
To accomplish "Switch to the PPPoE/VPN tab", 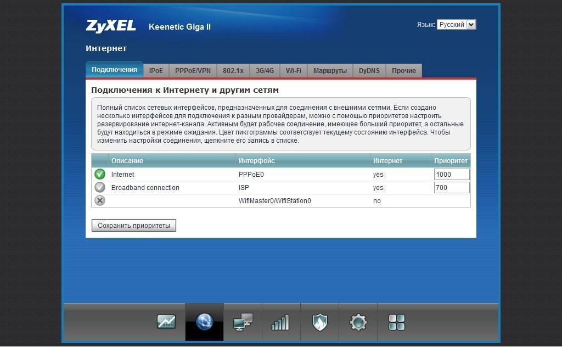I will [193, 71].
